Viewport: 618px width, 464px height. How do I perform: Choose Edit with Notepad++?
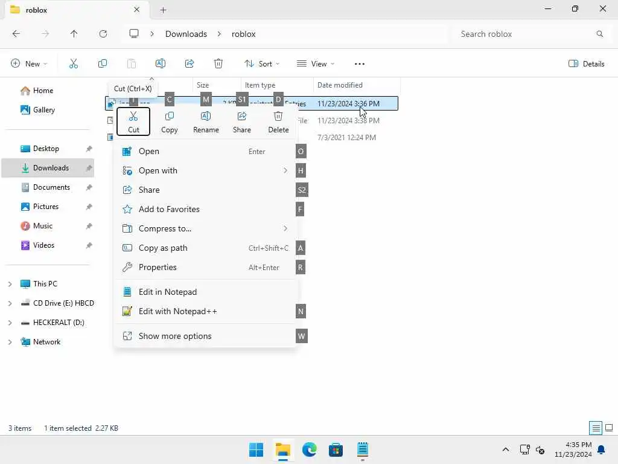pos(205,311)
